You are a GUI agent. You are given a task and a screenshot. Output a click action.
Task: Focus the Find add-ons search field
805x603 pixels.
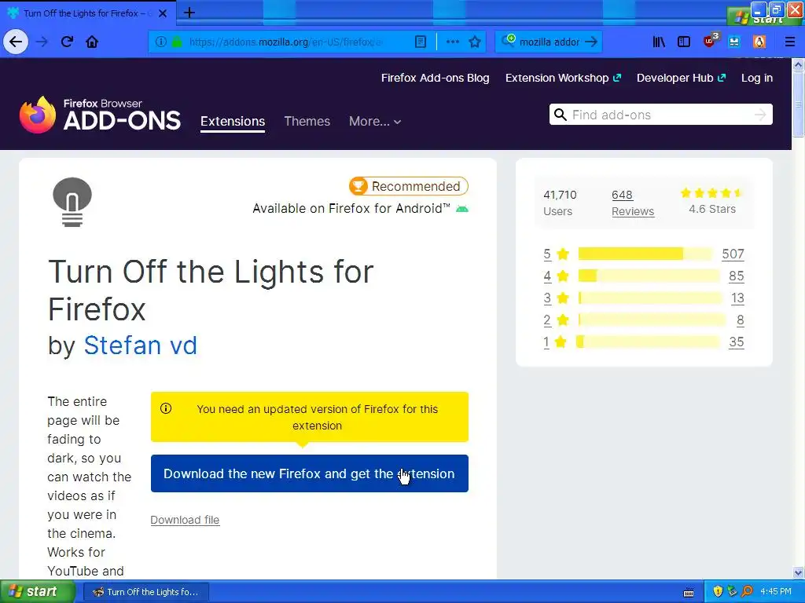660,115
